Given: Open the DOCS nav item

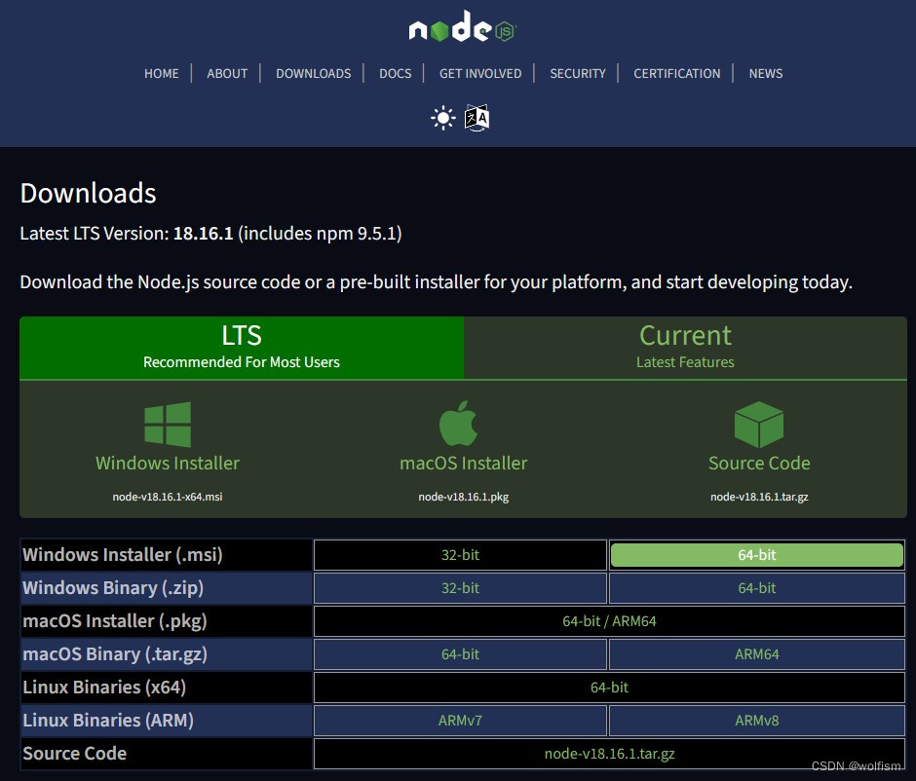Looking at the screenshot, I should pyautogui.click(x=396, y=74).
